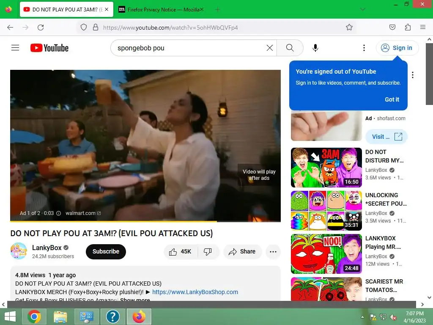Open the Firefox application menu
Viewport: 433px width, 325px height.
423,27
